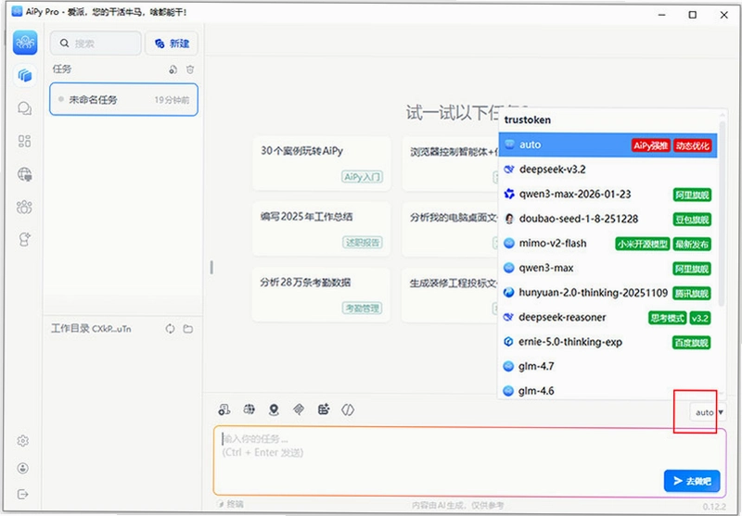The height and width of the screenshot is (516, 742).
Task: Select the 未命名任务 task item
Action: coord(123,100)
